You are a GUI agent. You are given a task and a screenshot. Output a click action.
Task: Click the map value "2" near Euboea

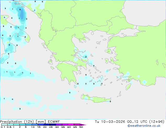tap(86, 57)
